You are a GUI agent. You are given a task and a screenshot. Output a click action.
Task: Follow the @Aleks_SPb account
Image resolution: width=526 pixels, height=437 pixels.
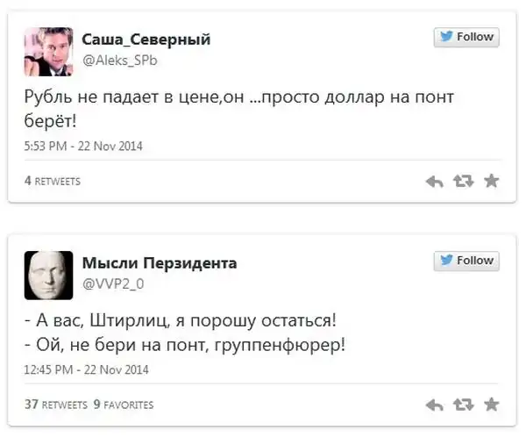point(466,37)
